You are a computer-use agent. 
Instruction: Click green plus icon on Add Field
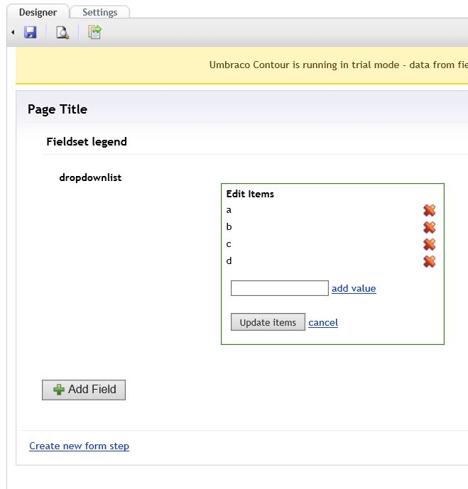point(59,390)
